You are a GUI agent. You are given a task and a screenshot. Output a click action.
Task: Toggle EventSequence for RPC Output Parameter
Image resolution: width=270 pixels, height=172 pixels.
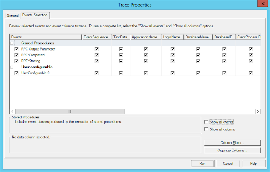tap(97, 49)
